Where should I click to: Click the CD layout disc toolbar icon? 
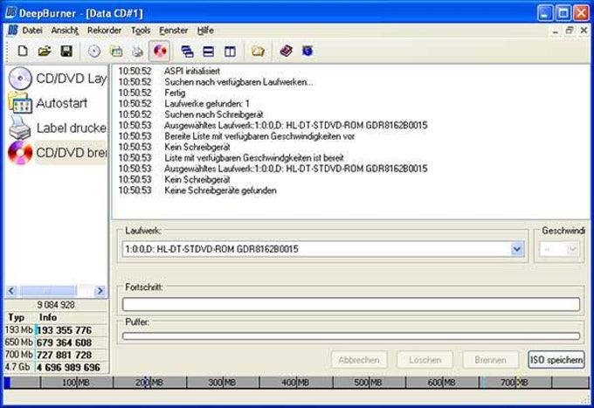[x=94, y=51]
